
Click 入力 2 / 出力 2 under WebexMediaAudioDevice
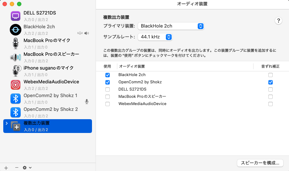(36, 88)
